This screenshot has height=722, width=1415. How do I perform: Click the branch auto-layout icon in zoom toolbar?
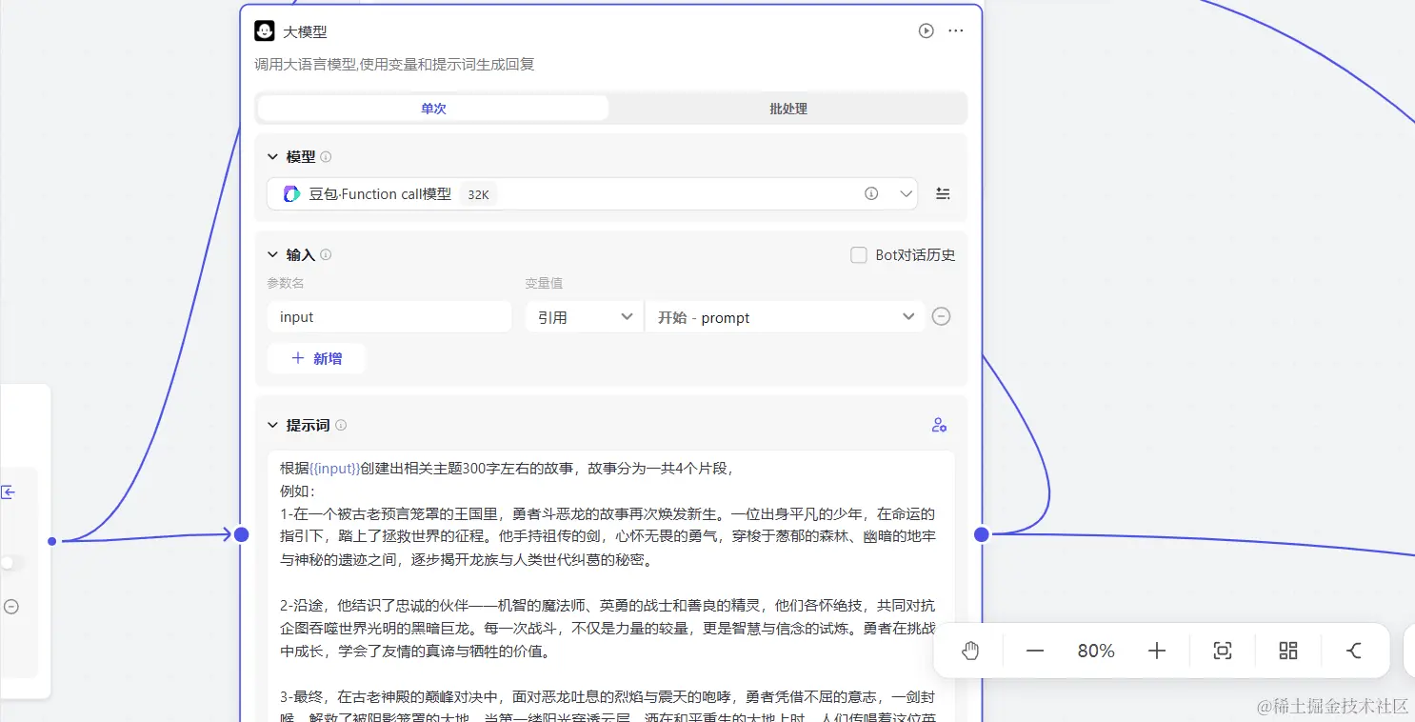pyautogui.click(x=1354, y=651)
